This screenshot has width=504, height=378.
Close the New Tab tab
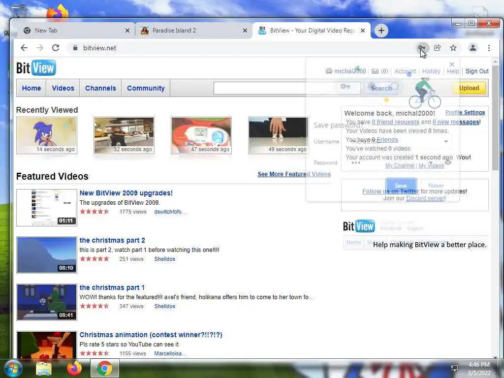pyautogui.click(x=127, y=31)
